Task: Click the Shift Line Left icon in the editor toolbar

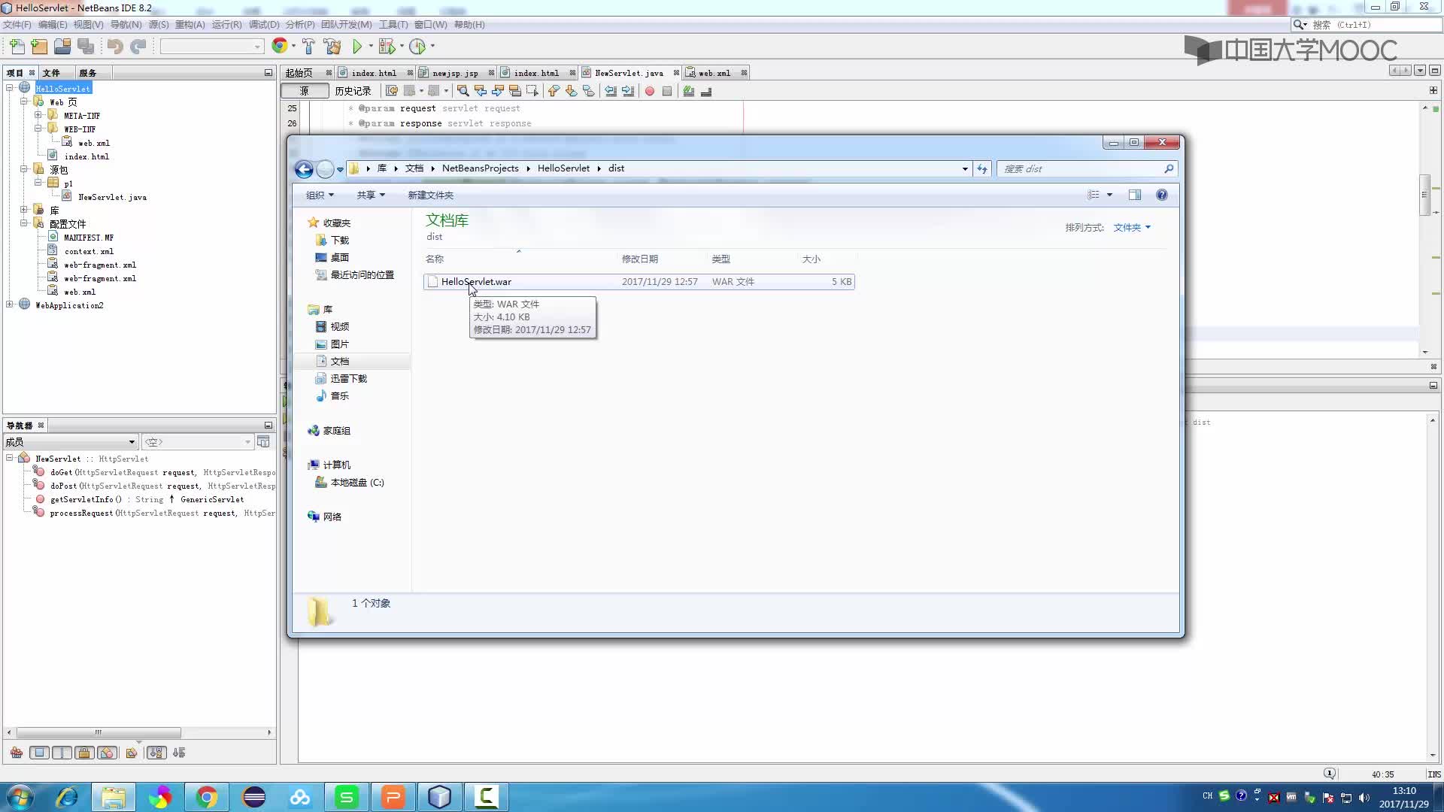Action: point(611,91)
